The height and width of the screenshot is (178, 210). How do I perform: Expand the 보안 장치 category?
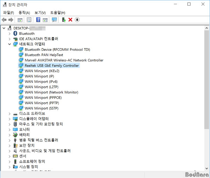tap(9, 146)
